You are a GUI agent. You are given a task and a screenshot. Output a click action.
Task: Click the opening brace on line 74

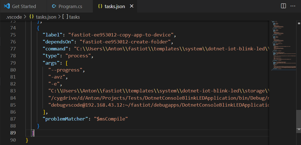(39, 28)
